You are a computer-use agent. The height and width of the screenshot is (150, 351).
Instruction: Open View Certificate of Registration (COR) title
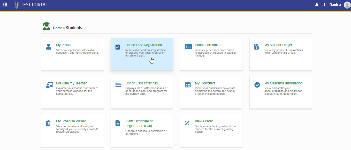[x=139, y=123]
